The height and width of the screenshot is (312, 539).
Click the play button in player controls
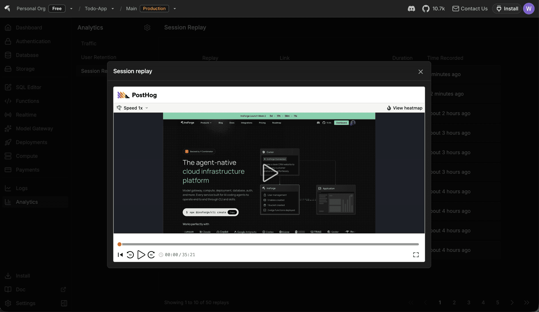141,255
